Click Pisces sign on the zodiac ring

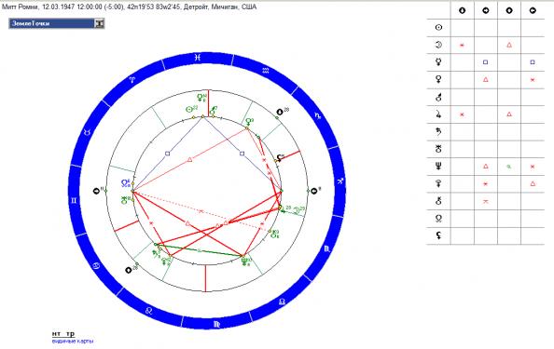click(x=199, y=57)
